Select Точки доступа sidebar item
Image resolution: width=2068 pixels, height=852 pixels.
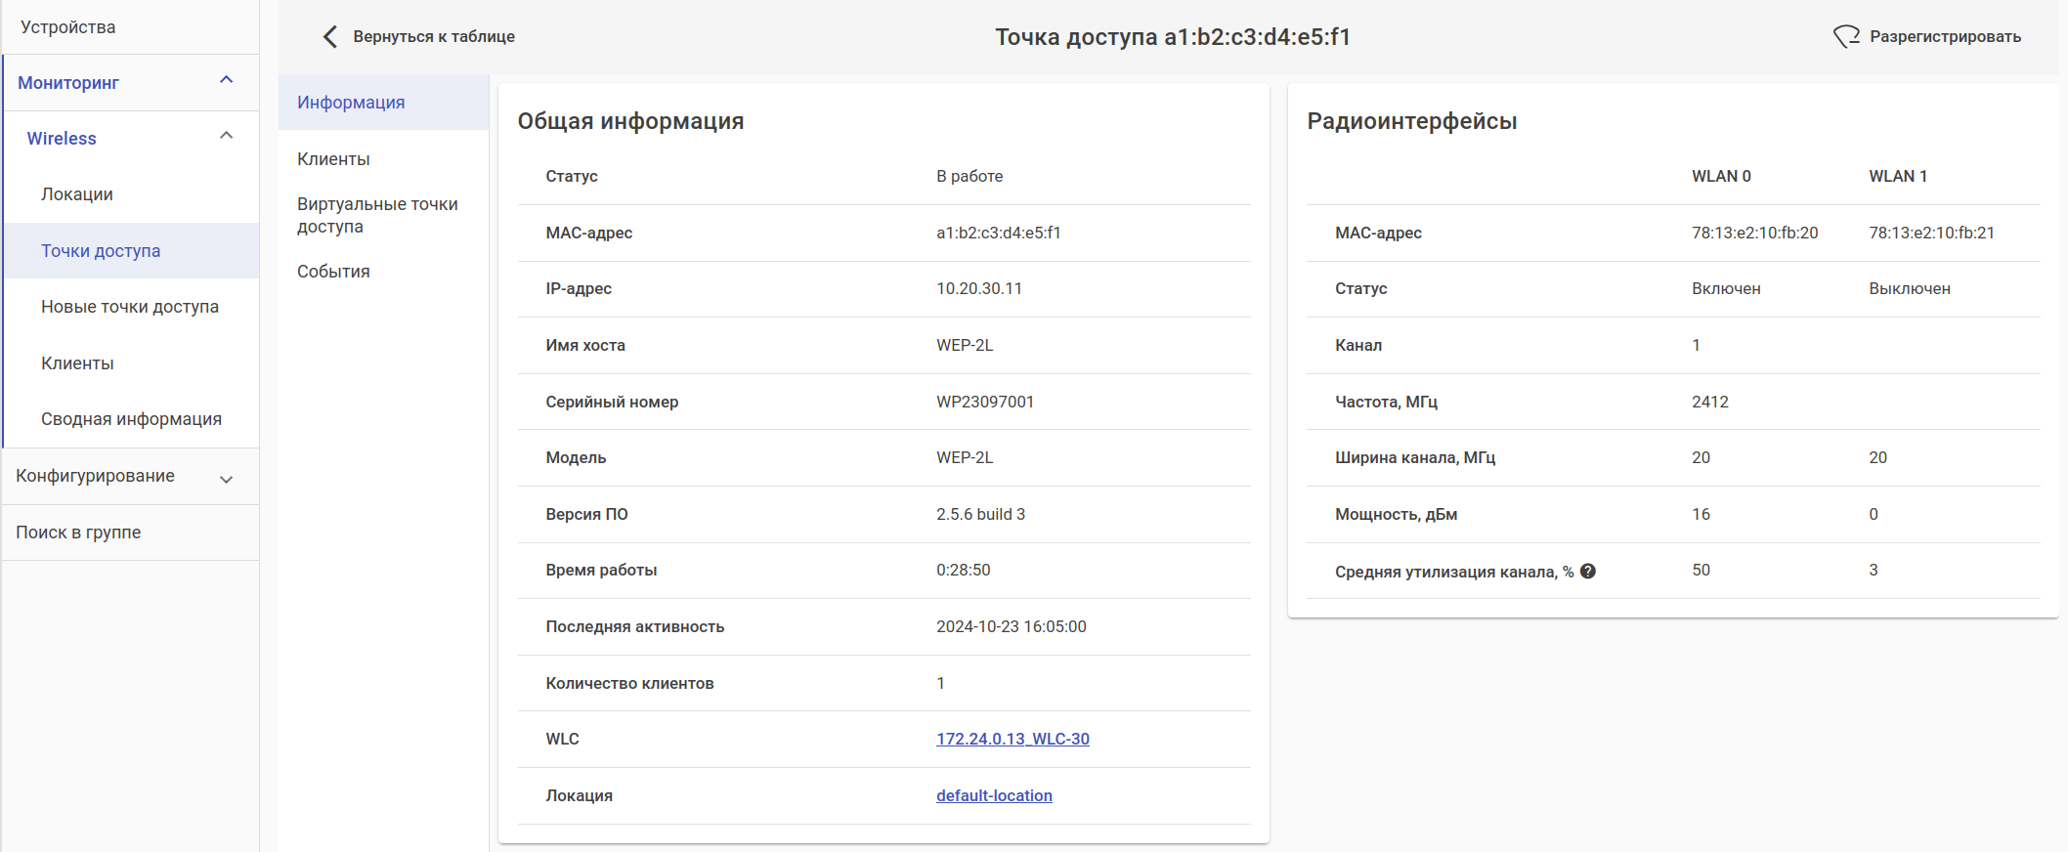[101, 251]
